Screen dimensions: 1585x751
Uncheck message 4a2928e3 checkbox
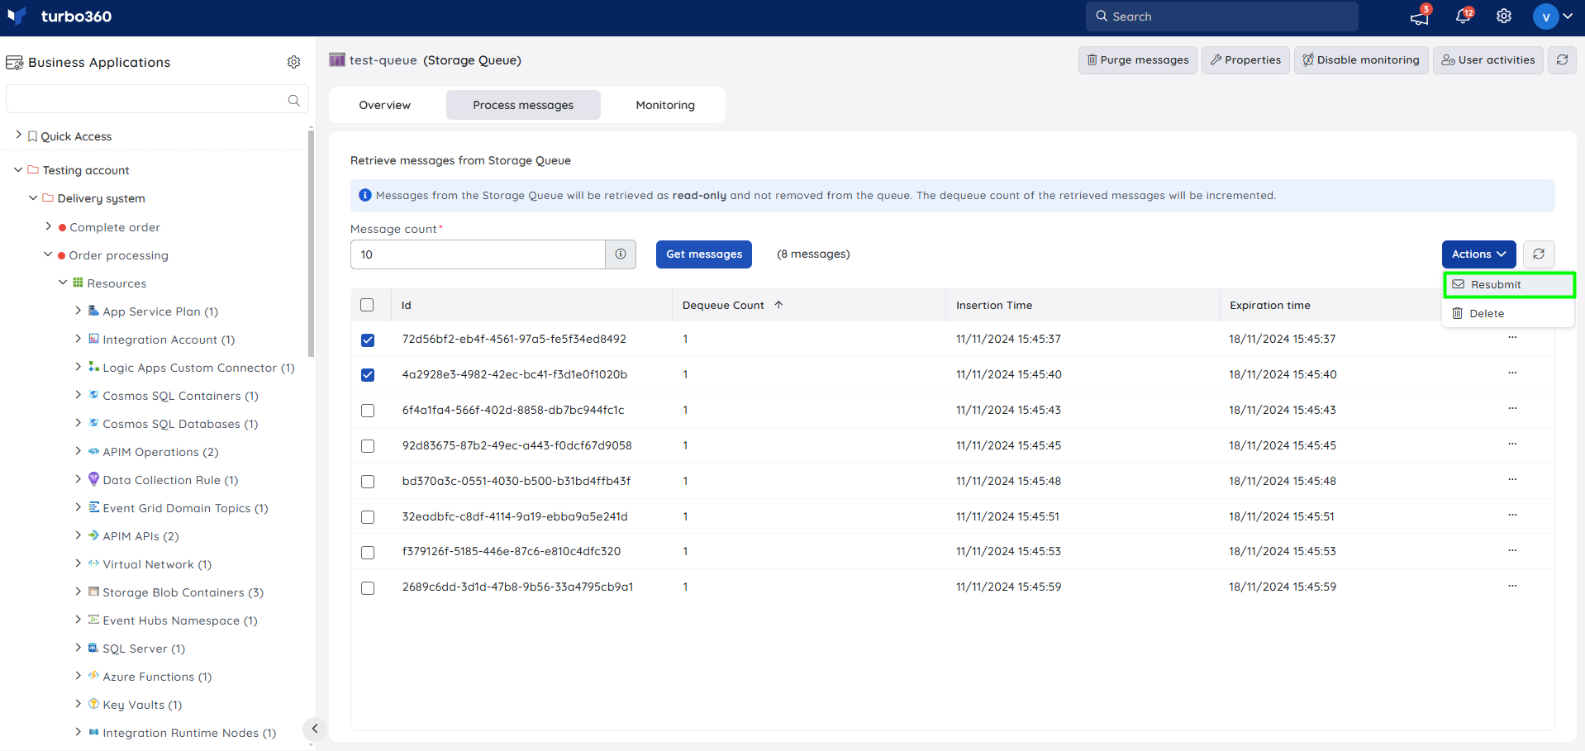click(x=368, y=375)
